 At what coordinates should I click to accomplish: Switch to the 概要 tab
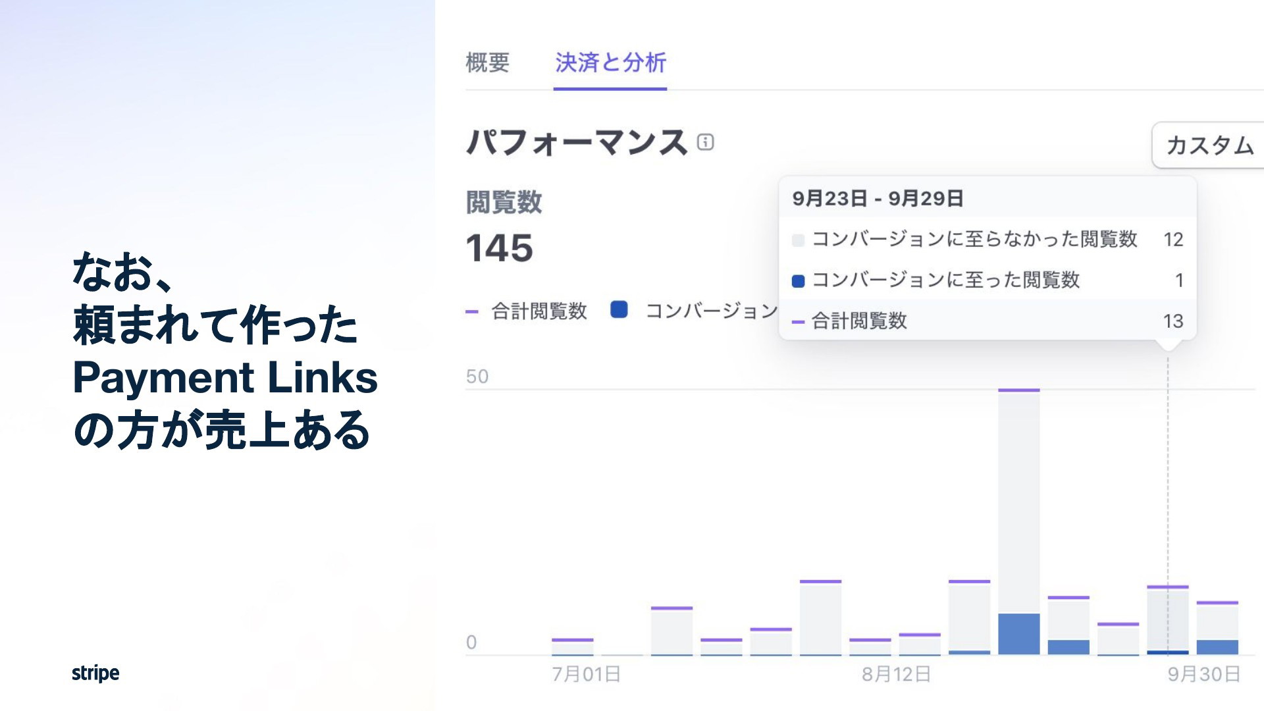click(x=487, y=63)
